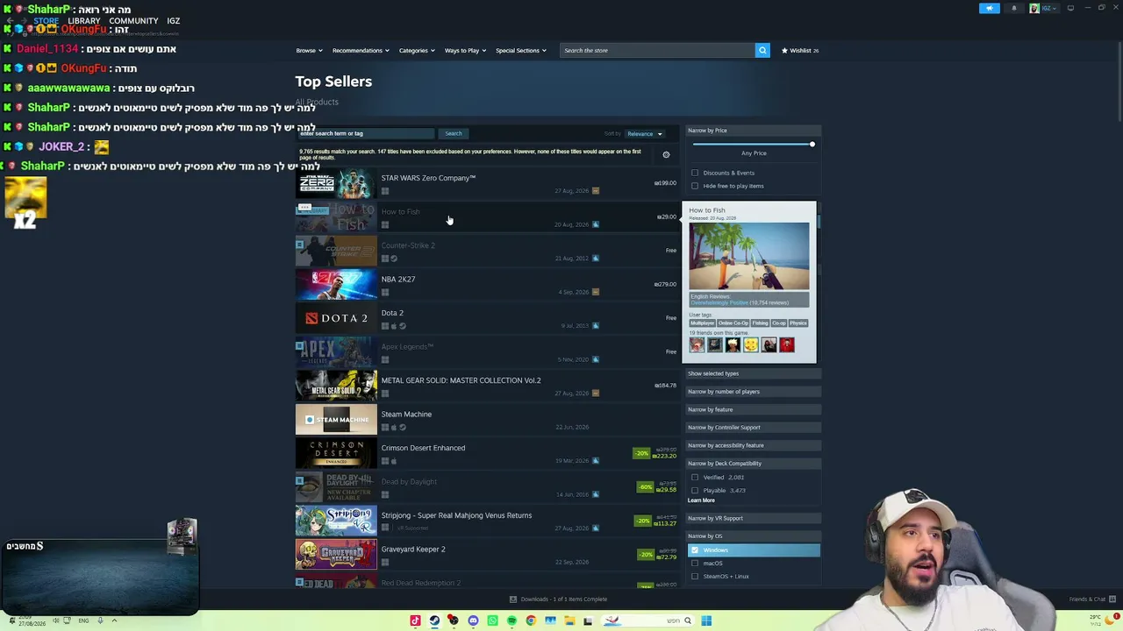1123x631 pixels.
Task: Open the Photos app taskbar icon
Action: click(550, 620)
